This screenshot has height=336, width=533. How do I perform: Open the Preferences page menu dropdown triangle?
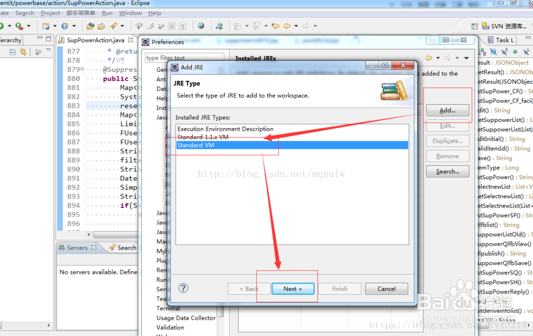tap(467, 58)
